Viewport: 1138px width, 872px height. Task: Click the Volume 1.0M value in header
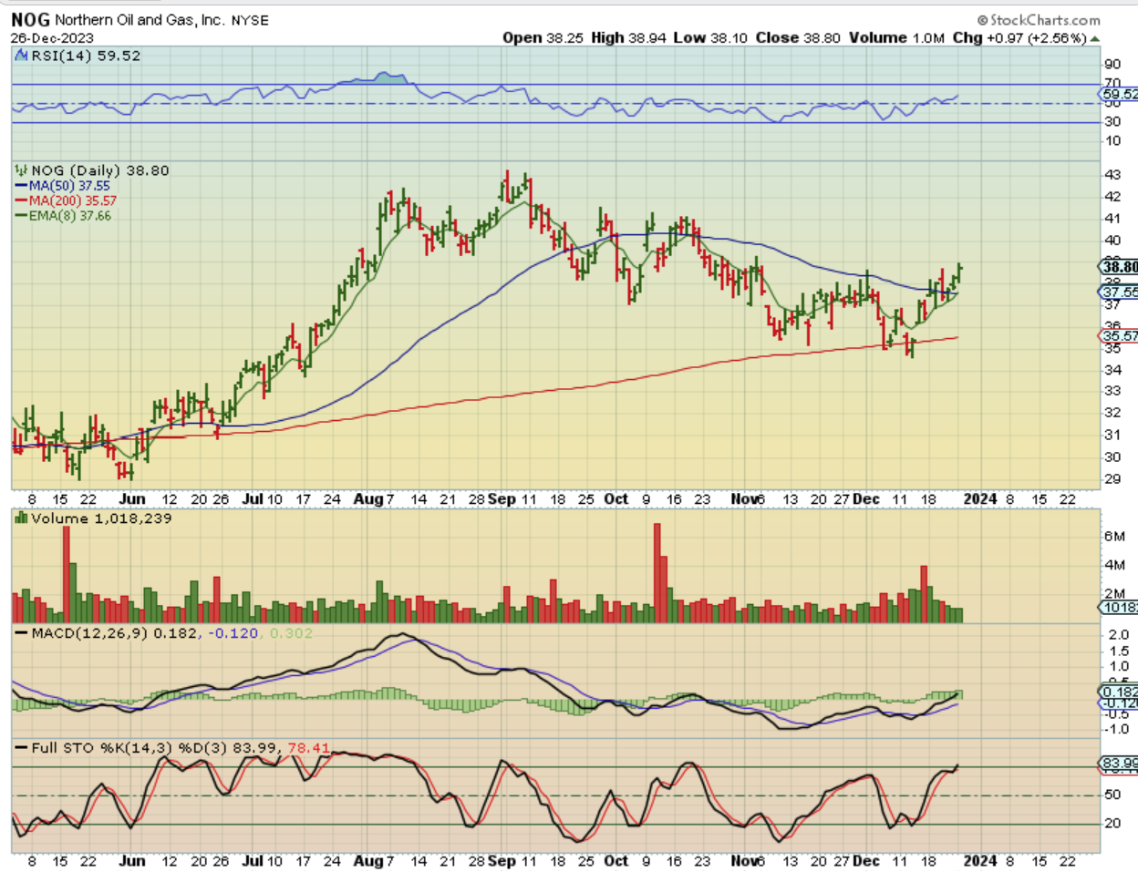click(x=896, y=37)
